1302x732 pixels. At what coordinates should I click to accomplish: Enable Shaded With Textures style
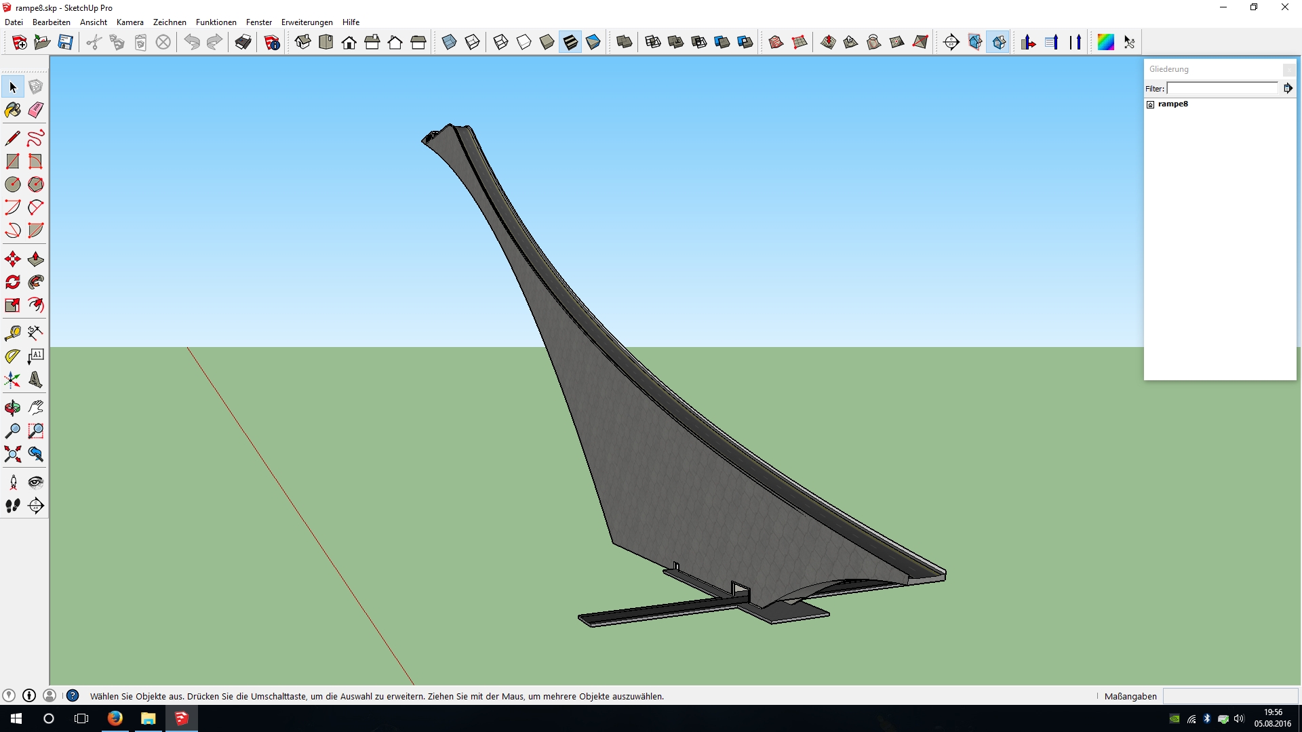(570, 42)
